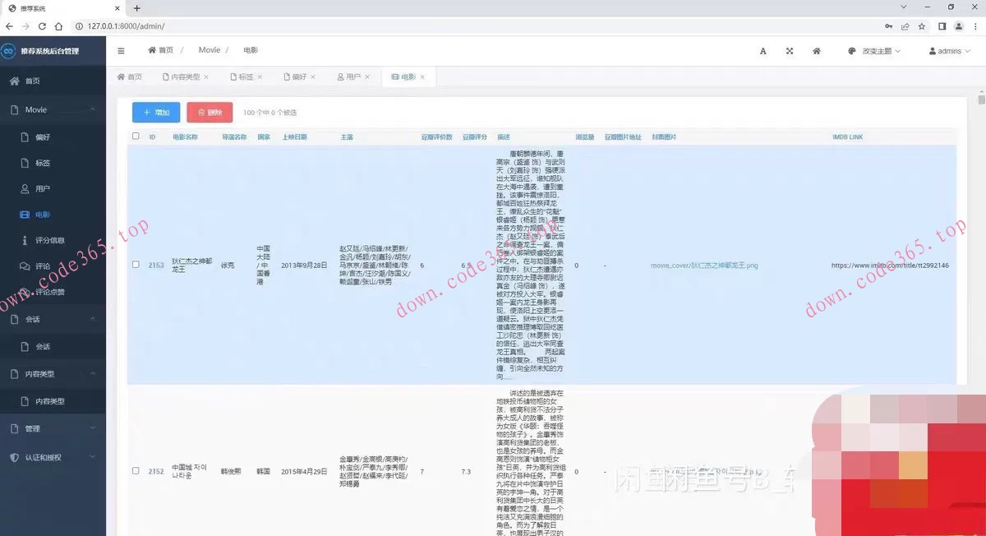Select all rows with header checkbox
The width and height of the screenshot is (986, 536).
(x=136, y=136)
